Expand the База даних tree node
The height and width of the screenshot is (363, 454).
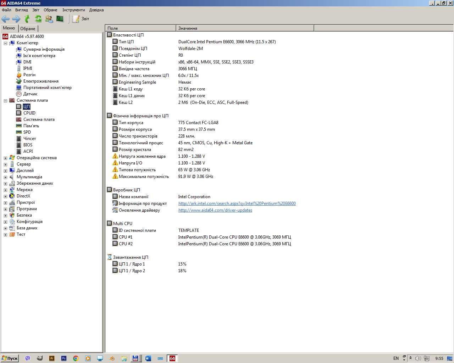5,228
